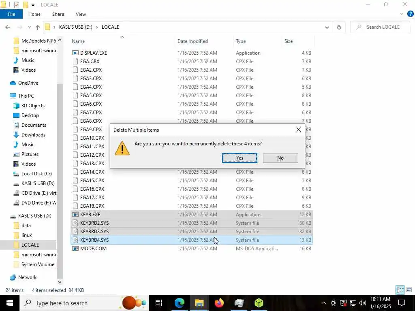Select the EGA18.CPX file
This screenshot has height=311, width=415.
(x=192, y=206)
